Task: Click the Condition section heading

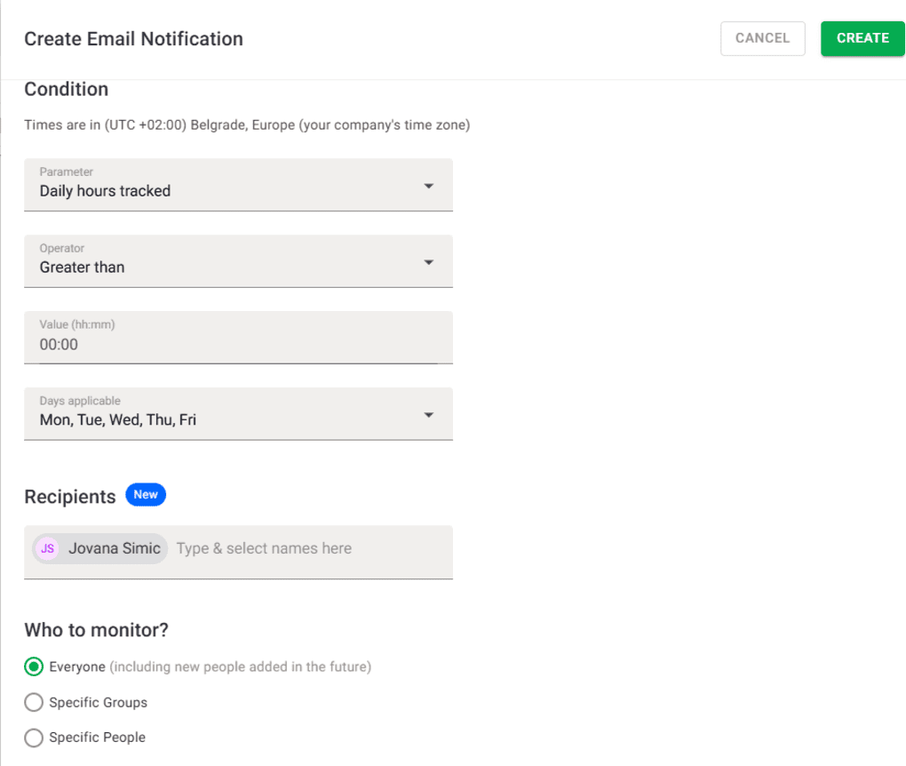Action: point(66,89)
